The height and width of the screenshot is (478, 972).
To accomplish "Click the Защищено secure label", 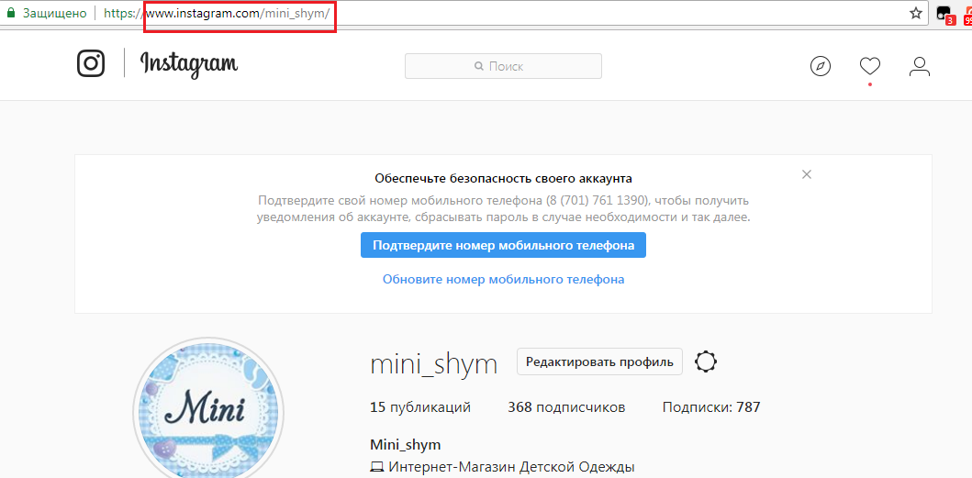I will 54,13.
